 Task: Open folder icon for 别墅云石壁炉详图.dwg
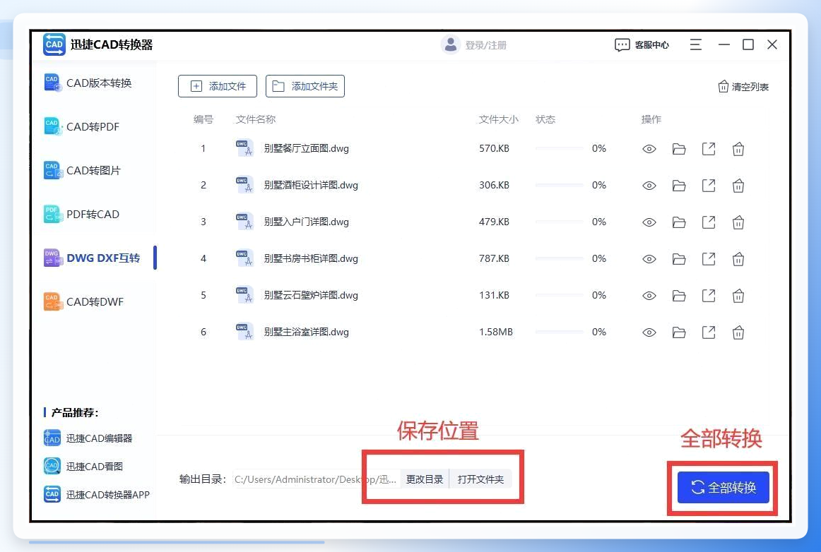pos(679,296)
